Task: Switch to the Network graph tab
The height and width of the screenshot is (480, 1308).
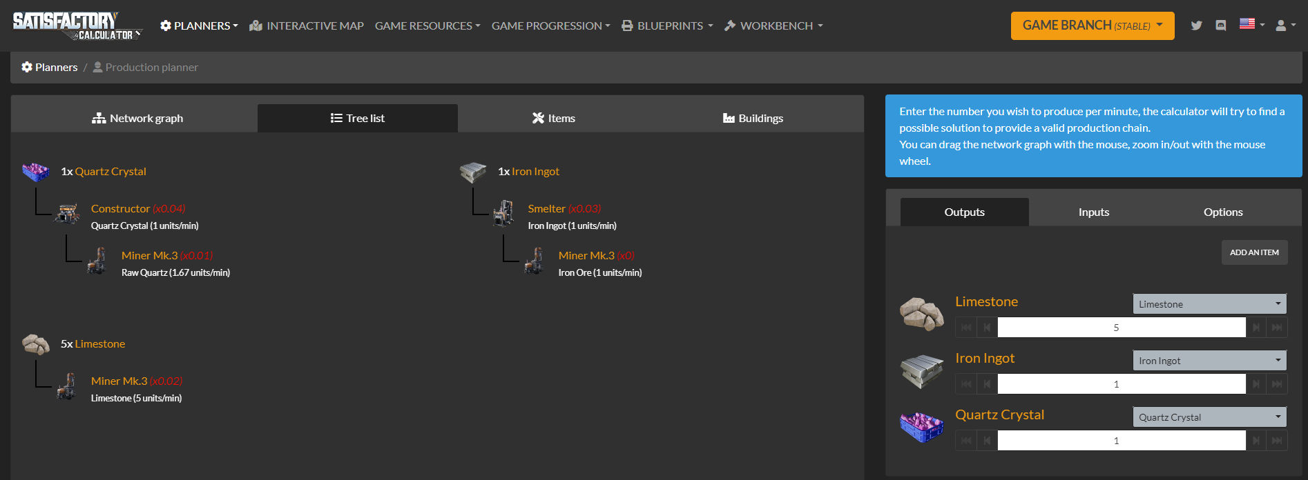Action: 137,118
